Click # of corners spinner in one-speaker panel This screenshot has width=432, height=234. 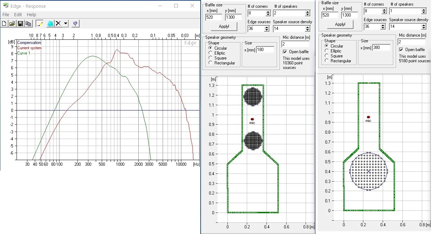click(384, 11)
